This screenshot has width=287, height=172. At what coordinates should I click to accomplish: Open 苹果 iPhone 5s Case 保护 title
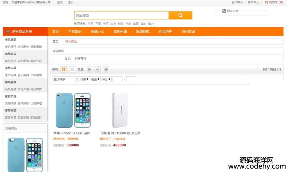[x=71, y=133]
